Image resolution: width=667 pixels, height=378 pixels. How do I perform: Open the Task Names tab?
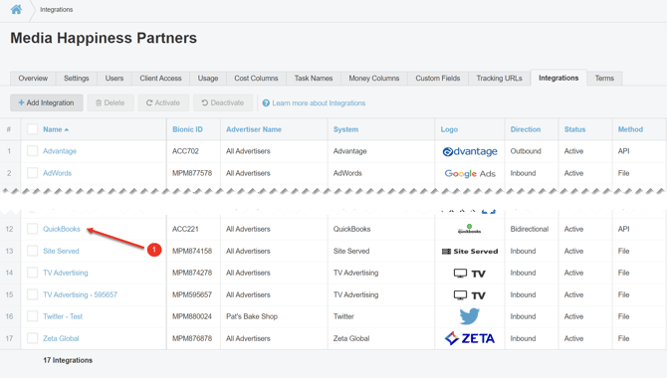314,79
